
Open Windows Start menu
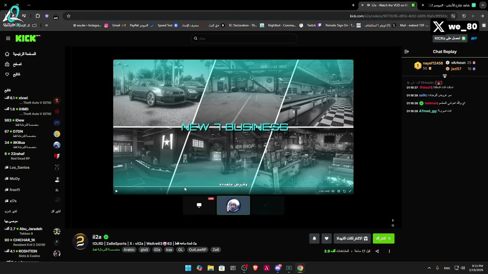point(188,268)
